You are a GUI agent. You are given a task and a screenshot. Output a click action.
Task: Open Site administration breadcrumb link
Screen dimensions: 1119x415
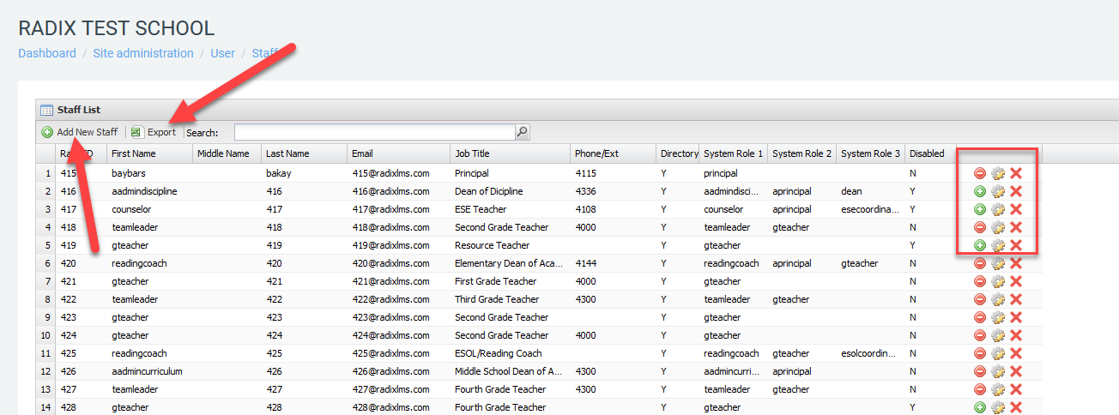pos(143,53)
